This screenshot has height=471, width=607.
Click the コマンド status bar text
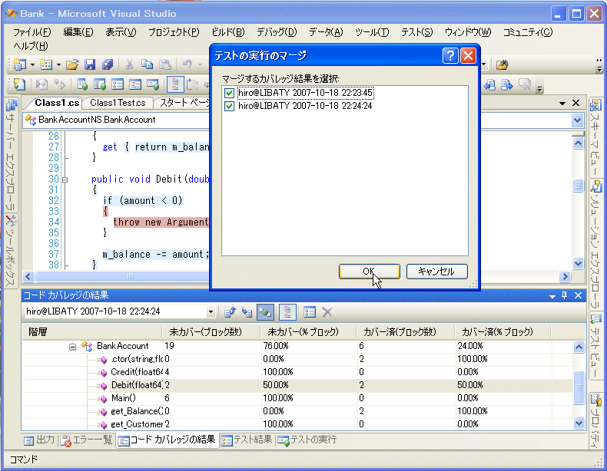click(24, 459)
